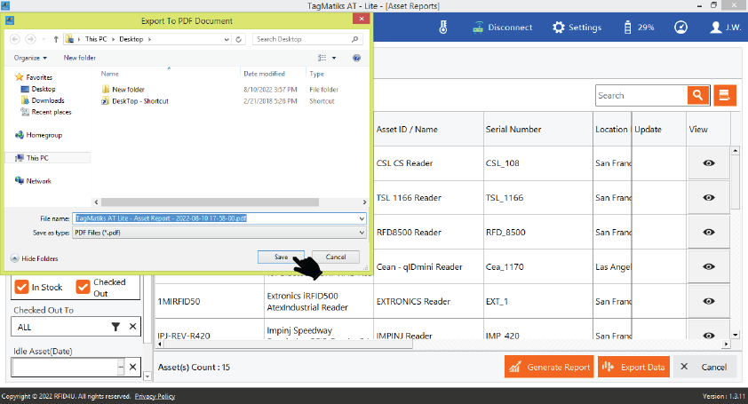This screenshot has height=404, width=748.
Task: Collapse folder pane with Hide Folders
Action: (34, 257)
